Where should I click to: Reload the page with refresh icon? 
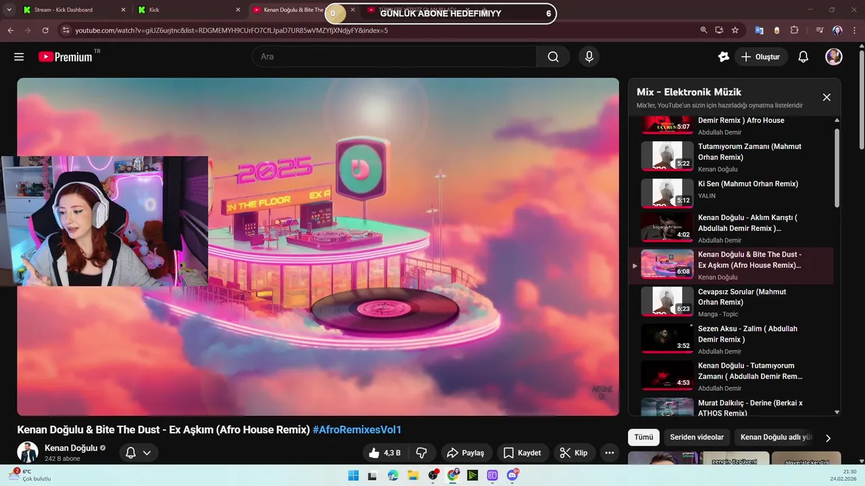45,30
